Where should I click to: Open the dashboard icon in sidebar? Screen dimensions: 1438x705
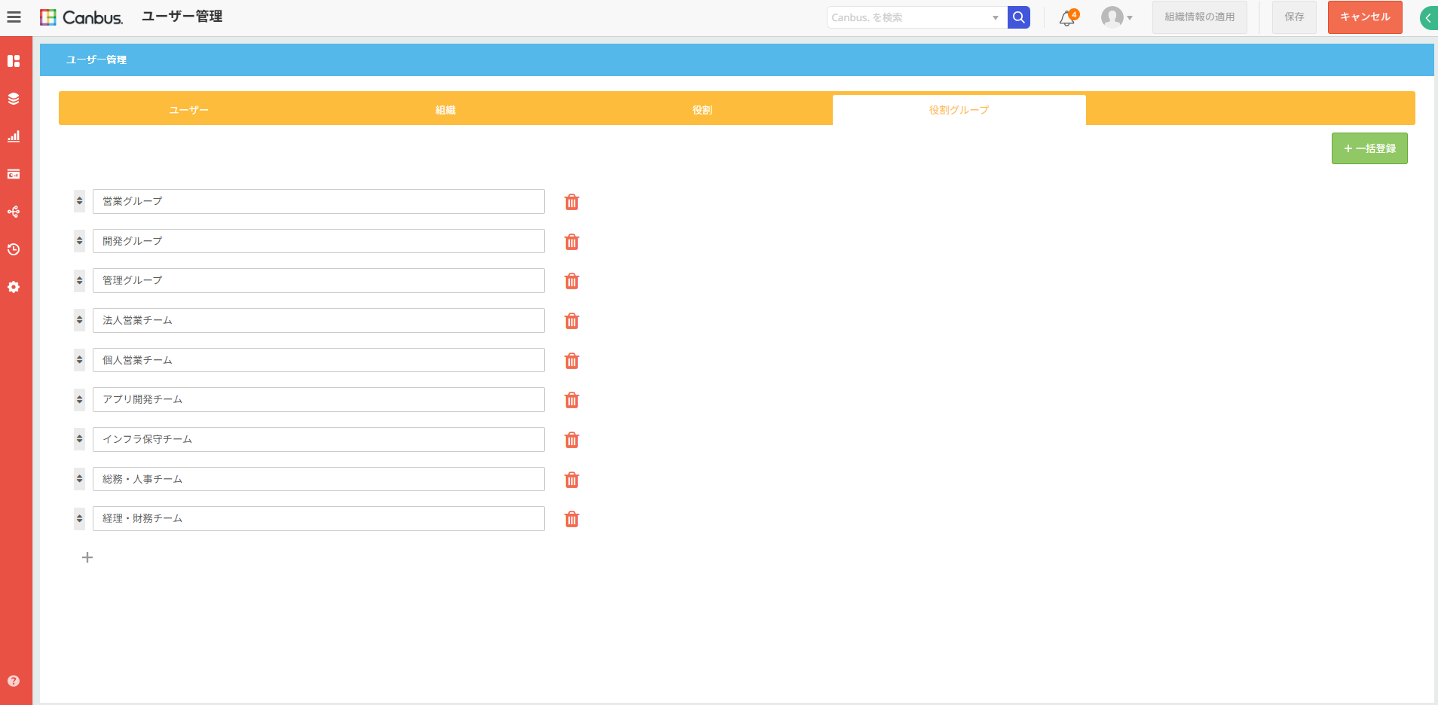14,61
